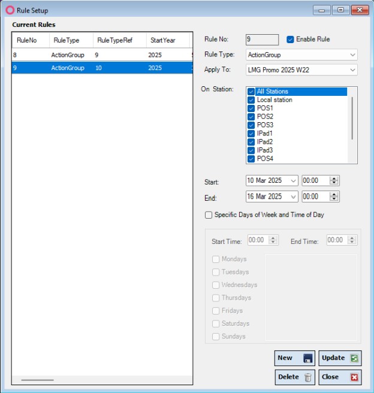Toggle the Enable Rule checkbox
This screenshot has height=393, width=374.
point(291,40)
